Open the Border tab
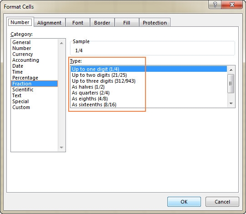This screenshot has width=246, height=214. tap(102, 23)
